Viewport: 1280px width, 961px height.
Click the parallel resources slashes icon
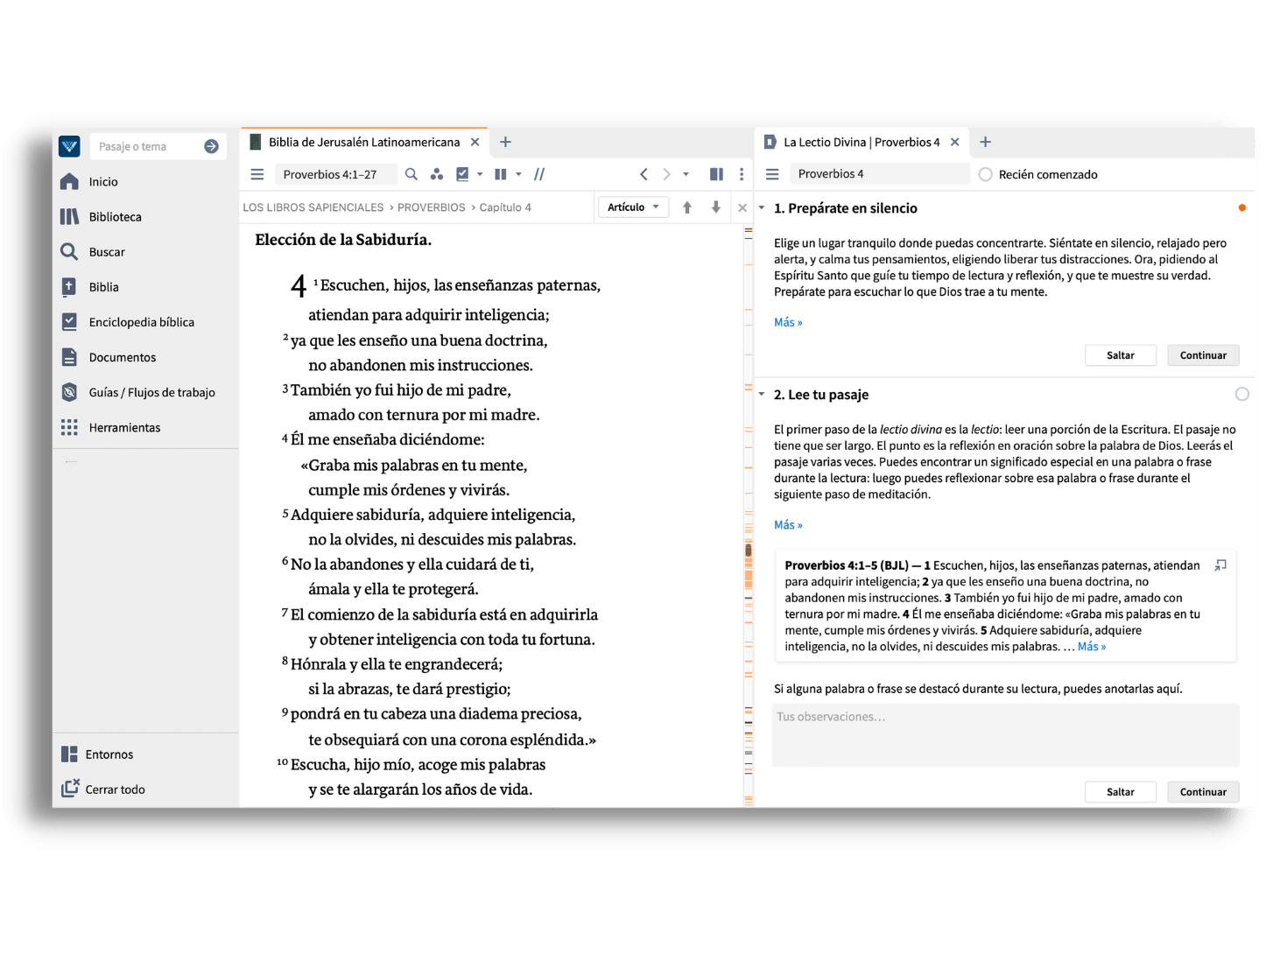[539, 174]
